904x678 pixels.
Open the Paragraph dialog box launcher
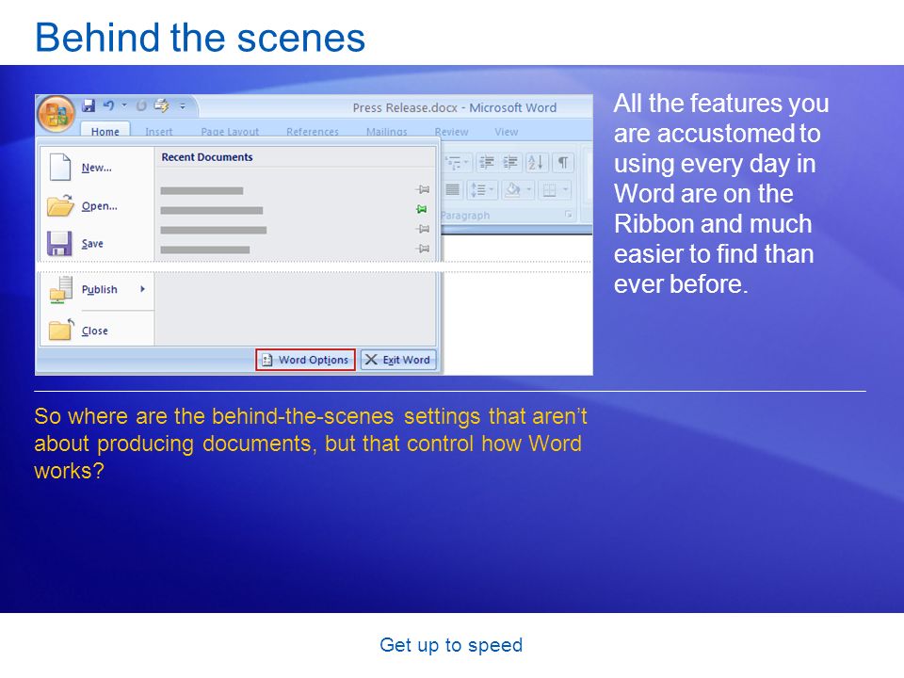pyautogui.click(x=569, y=215)
